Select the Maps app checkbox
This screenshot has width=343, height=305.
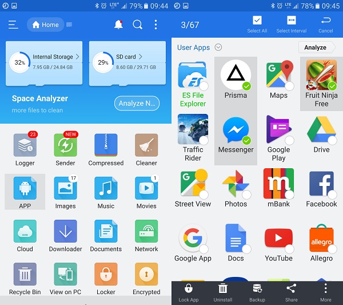[289, 86]
